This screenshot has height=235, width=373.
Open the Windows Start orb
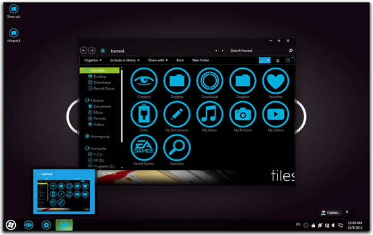coord(11,225)
